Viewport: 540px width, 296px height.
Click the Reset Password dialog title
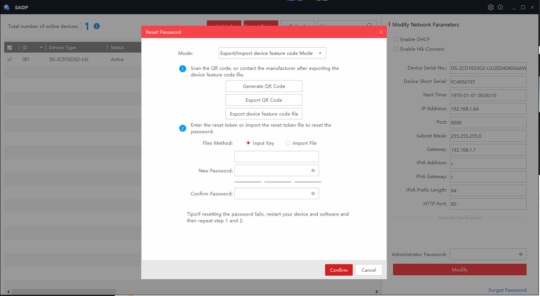click(163, 32)
